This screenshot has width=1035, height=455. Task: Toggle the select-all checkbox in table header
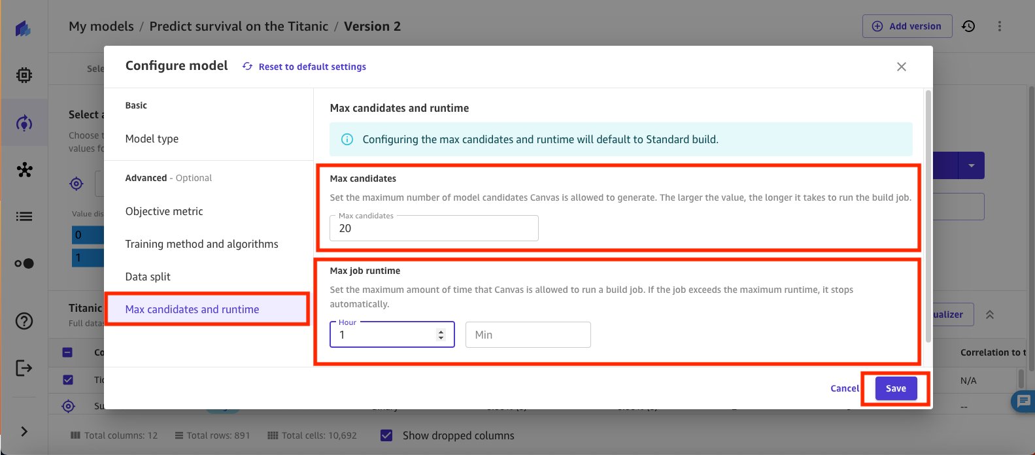(68, 352)
